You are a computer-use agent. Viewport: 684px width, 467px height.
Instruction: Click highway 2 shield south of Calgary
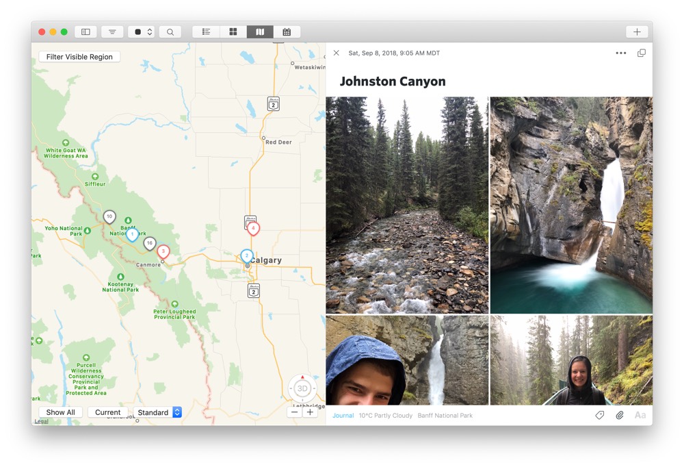click(254, 290)
